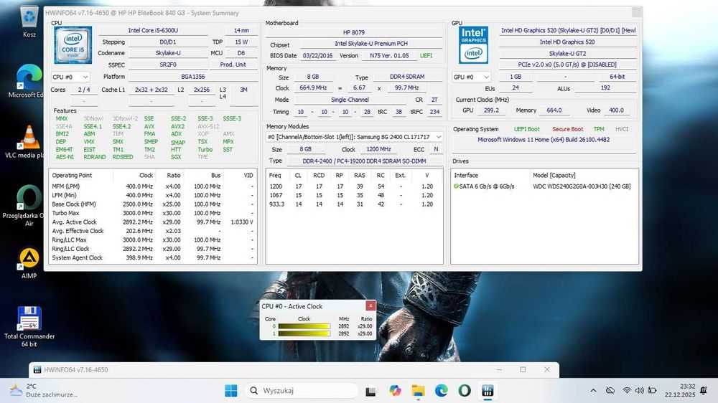Click the Intel HD Graphics 520 name field
Screen dimensions: 718x403
pyautogui.click(x=567, y=42)
